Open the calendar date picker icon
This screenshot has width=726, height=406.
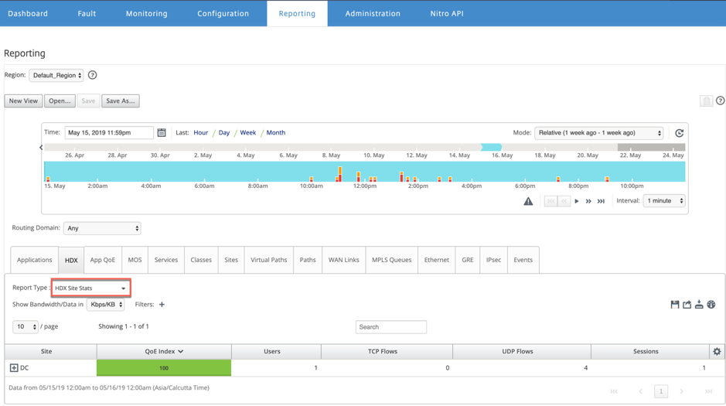[162, 132]
